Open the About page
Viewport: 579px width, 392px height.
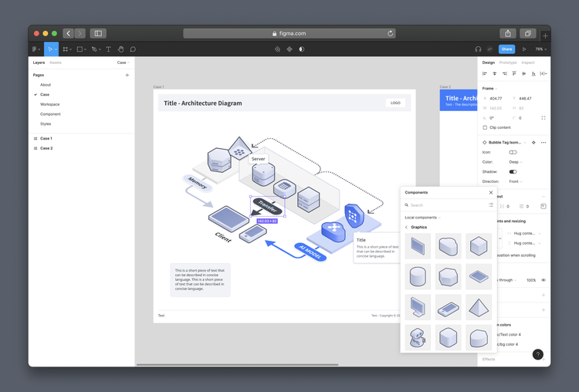46,85
